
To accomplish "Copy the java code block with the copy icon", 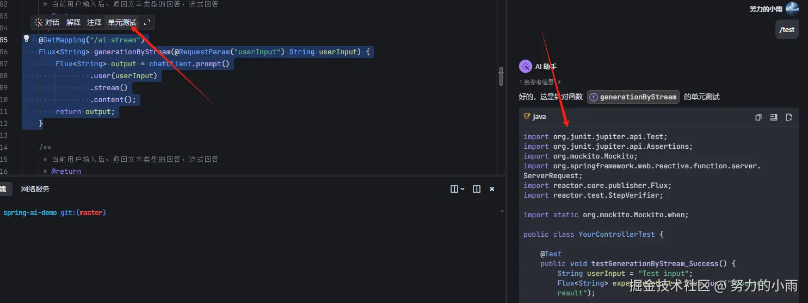I will pyautogui.click(x=758, y=117).
